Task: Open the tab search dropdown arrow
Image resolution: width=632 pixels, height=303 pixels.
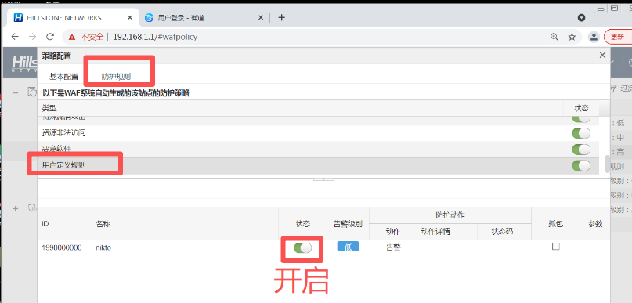Action: tap(581, 18)
